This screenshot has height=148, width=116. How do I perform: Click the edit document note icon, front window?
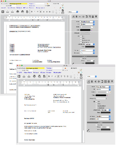80,69
